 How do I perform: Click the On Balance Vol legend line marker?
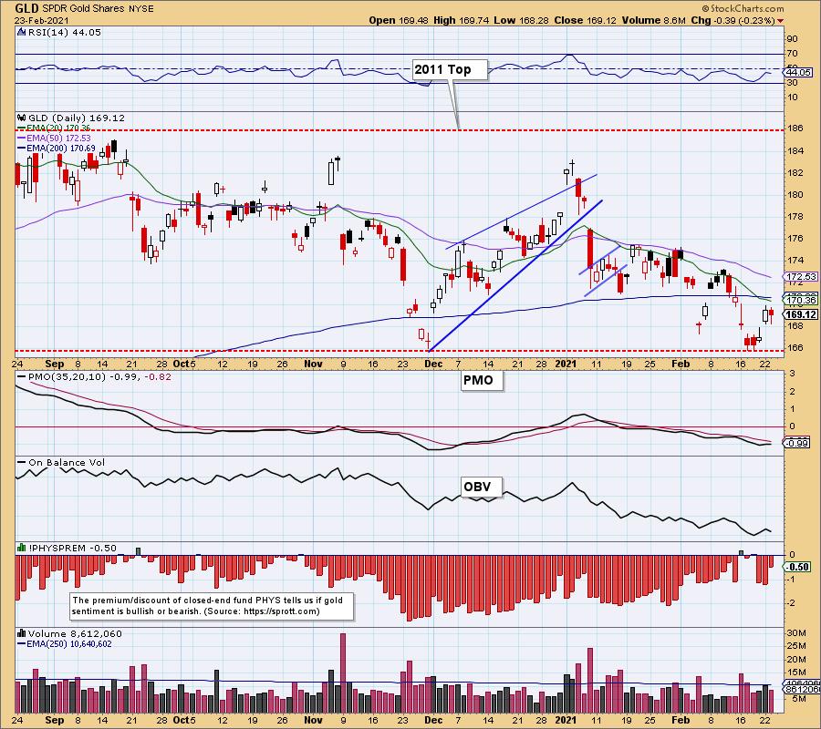[22, 462]
